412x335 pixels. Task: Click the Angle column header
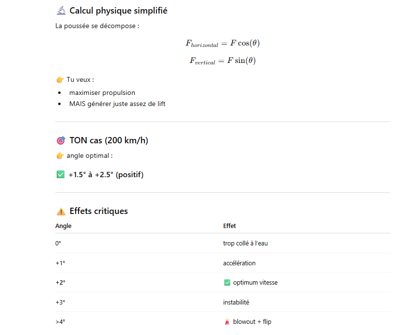(63, 226)
